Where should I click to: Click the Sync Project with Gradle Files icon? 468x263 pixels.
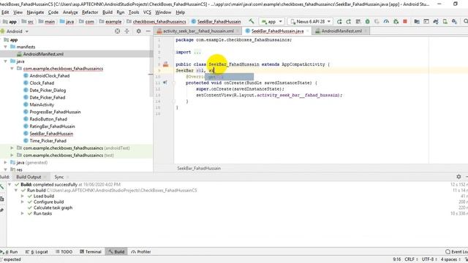[x=436, y=21]
